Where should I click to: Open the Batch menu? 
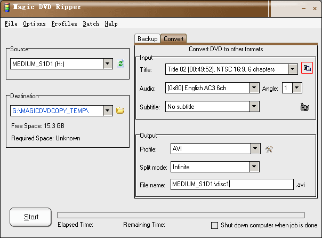tap(91, 24)
